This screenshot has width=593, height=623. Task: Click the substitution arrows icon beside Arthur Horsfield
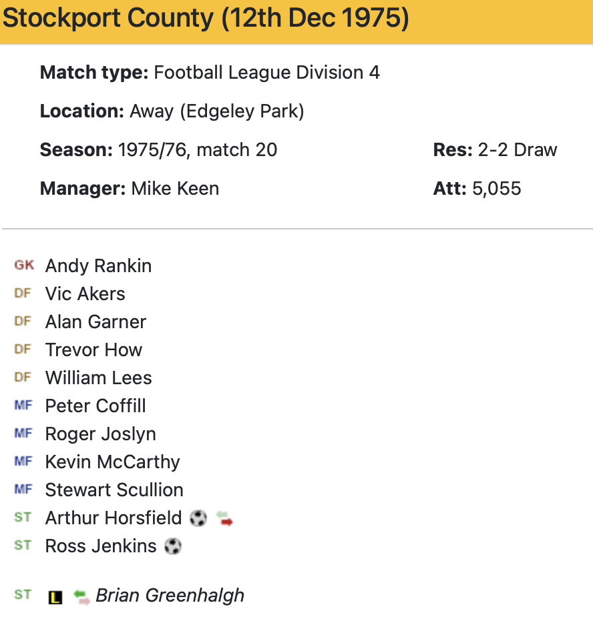[x=225, y=518]
